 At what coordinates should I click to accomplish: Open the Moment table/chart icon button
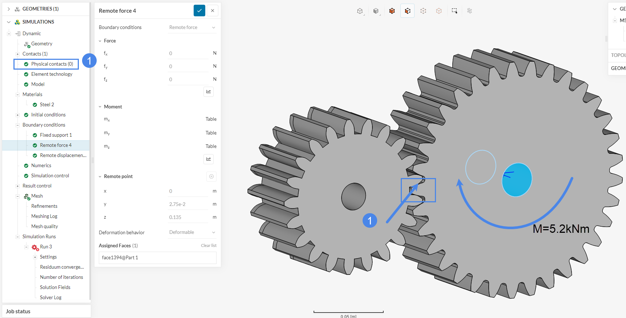[209, 159]
